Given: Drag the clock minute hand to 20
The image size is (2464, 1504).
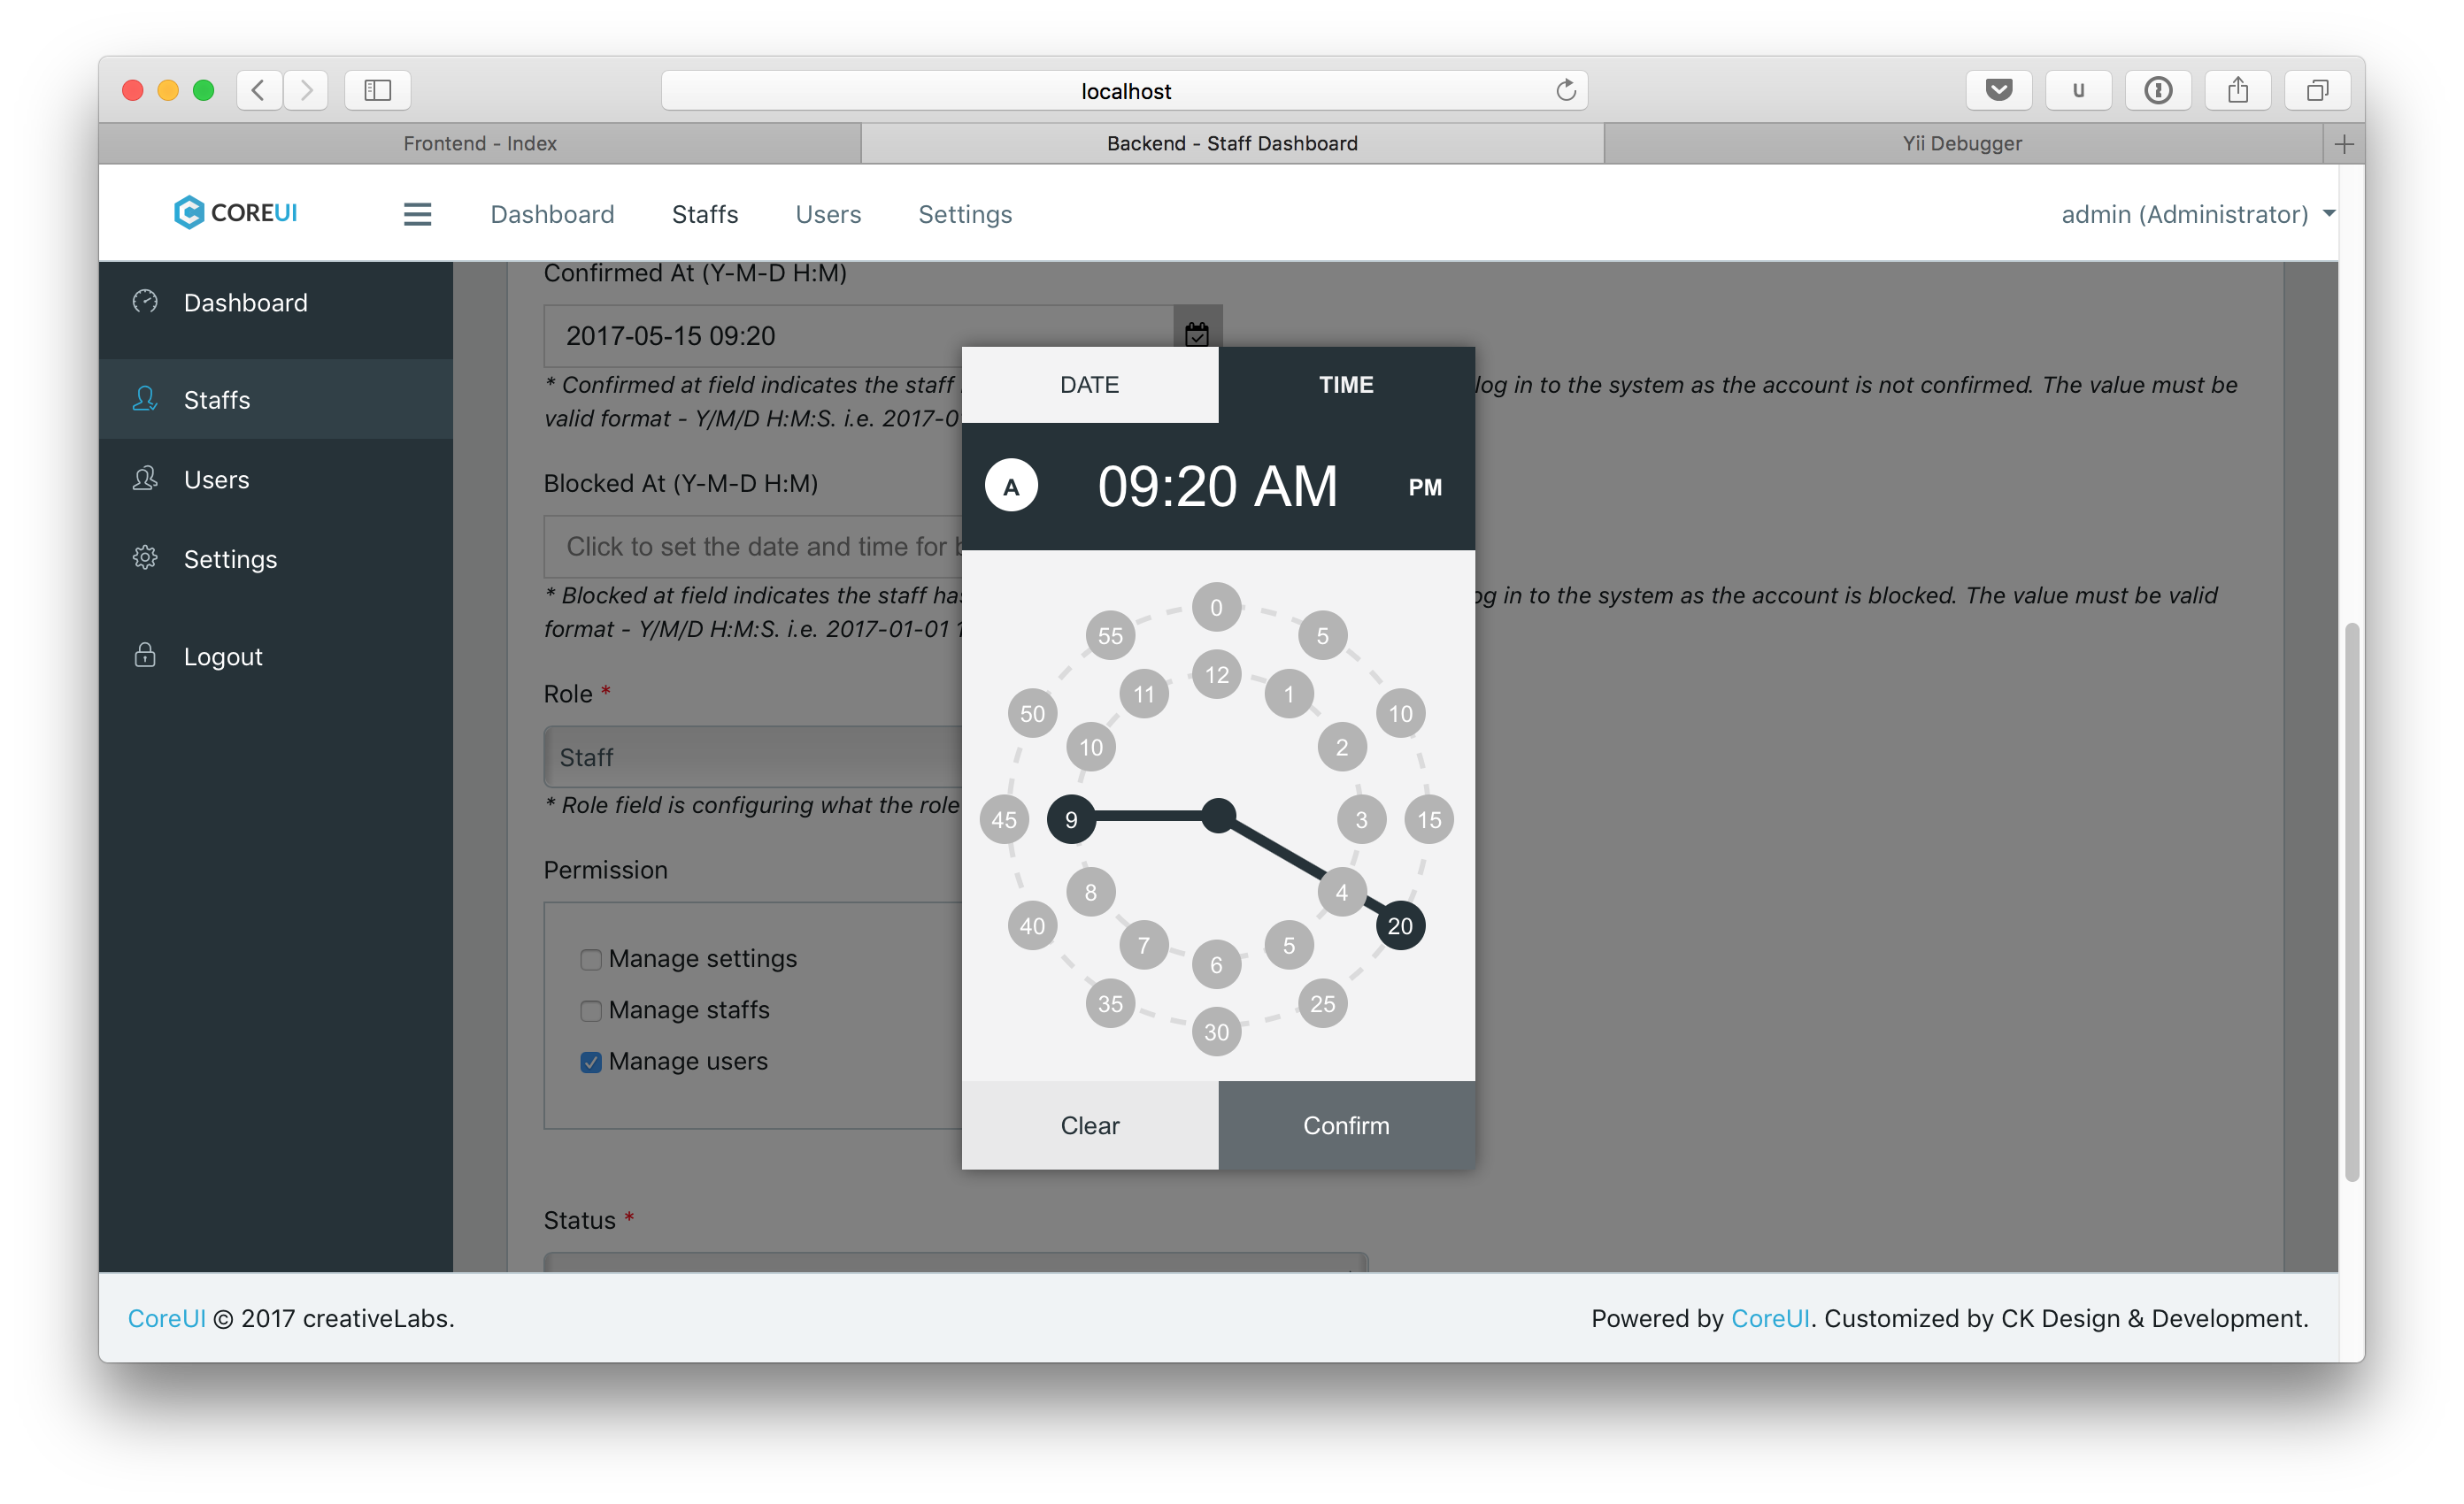Looking at the screenshot, I should point(1401,925).
